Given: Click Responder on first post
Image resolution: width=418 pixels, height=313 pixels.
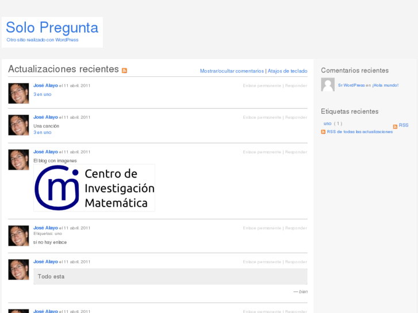Looking at the screenshot, I should point(296,86).
